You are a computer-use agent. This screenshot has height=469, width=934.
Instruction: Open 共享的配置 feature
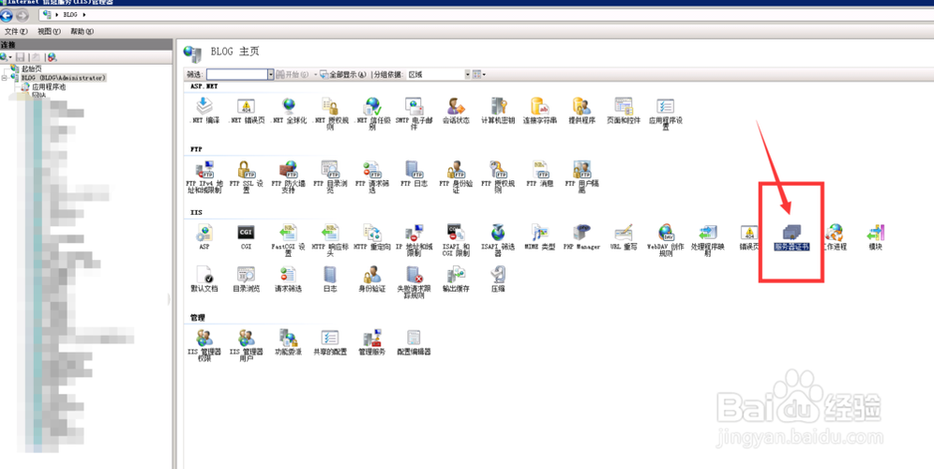coord(330,342)
